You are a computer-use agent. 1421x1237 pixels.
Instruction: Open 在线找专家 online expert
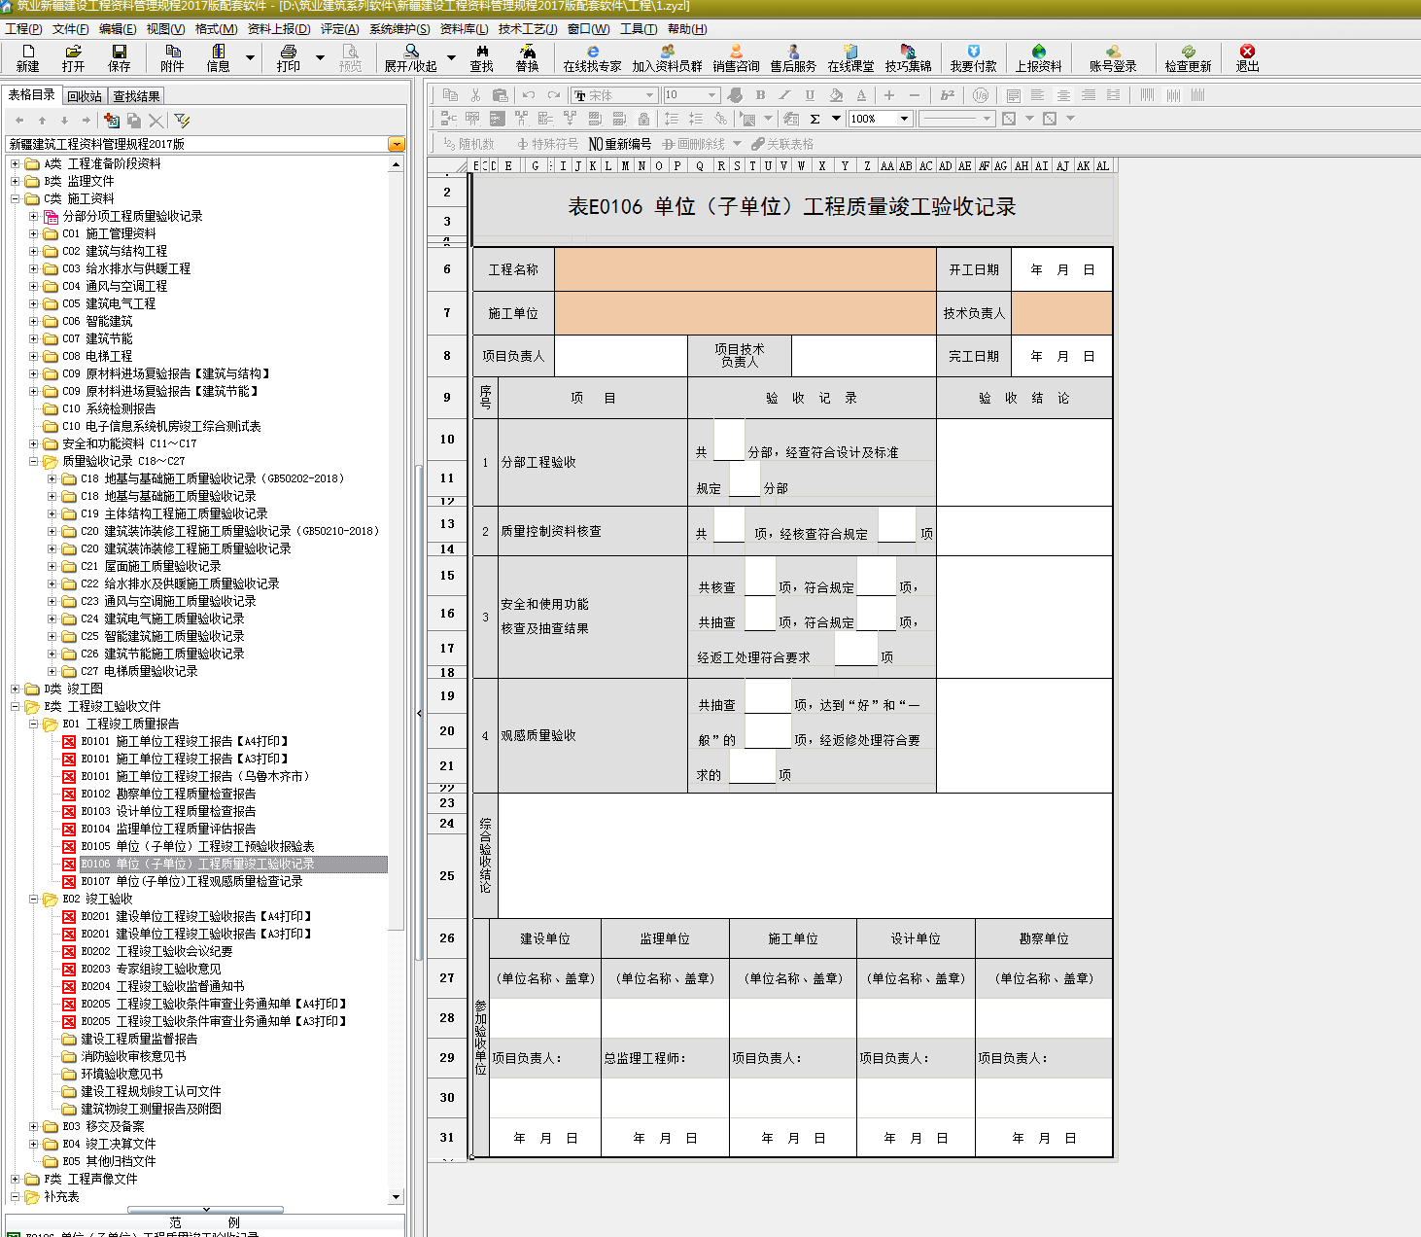coord(592,58)
